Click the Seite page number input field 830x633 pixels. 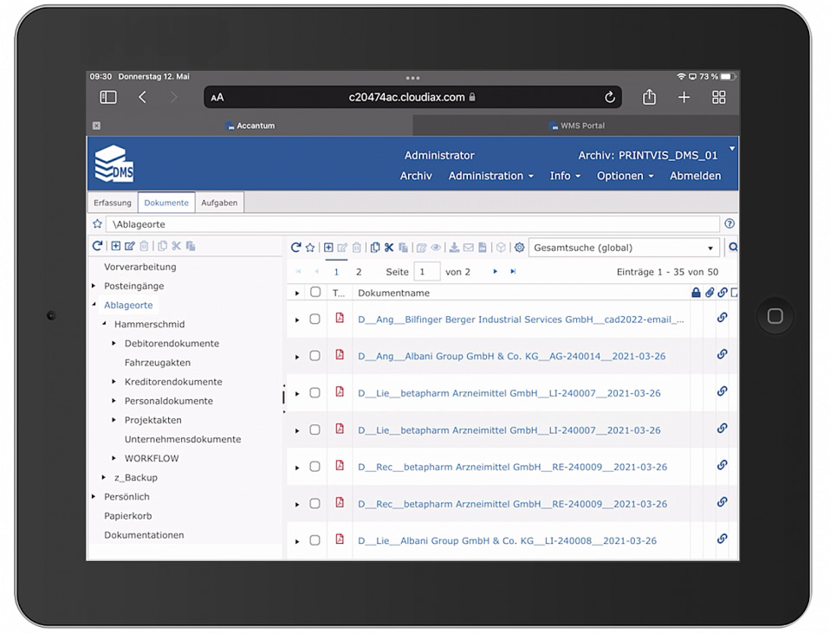pyautogui.click(x=426, y=272)
